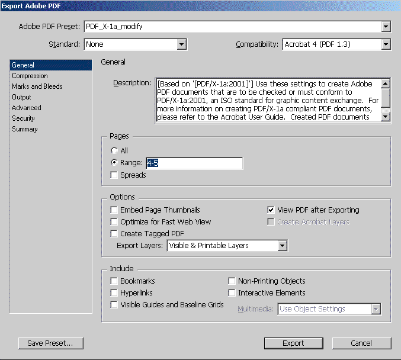Select the Advanced category
This screenshot has width=401, height=360.
[50, 108]
